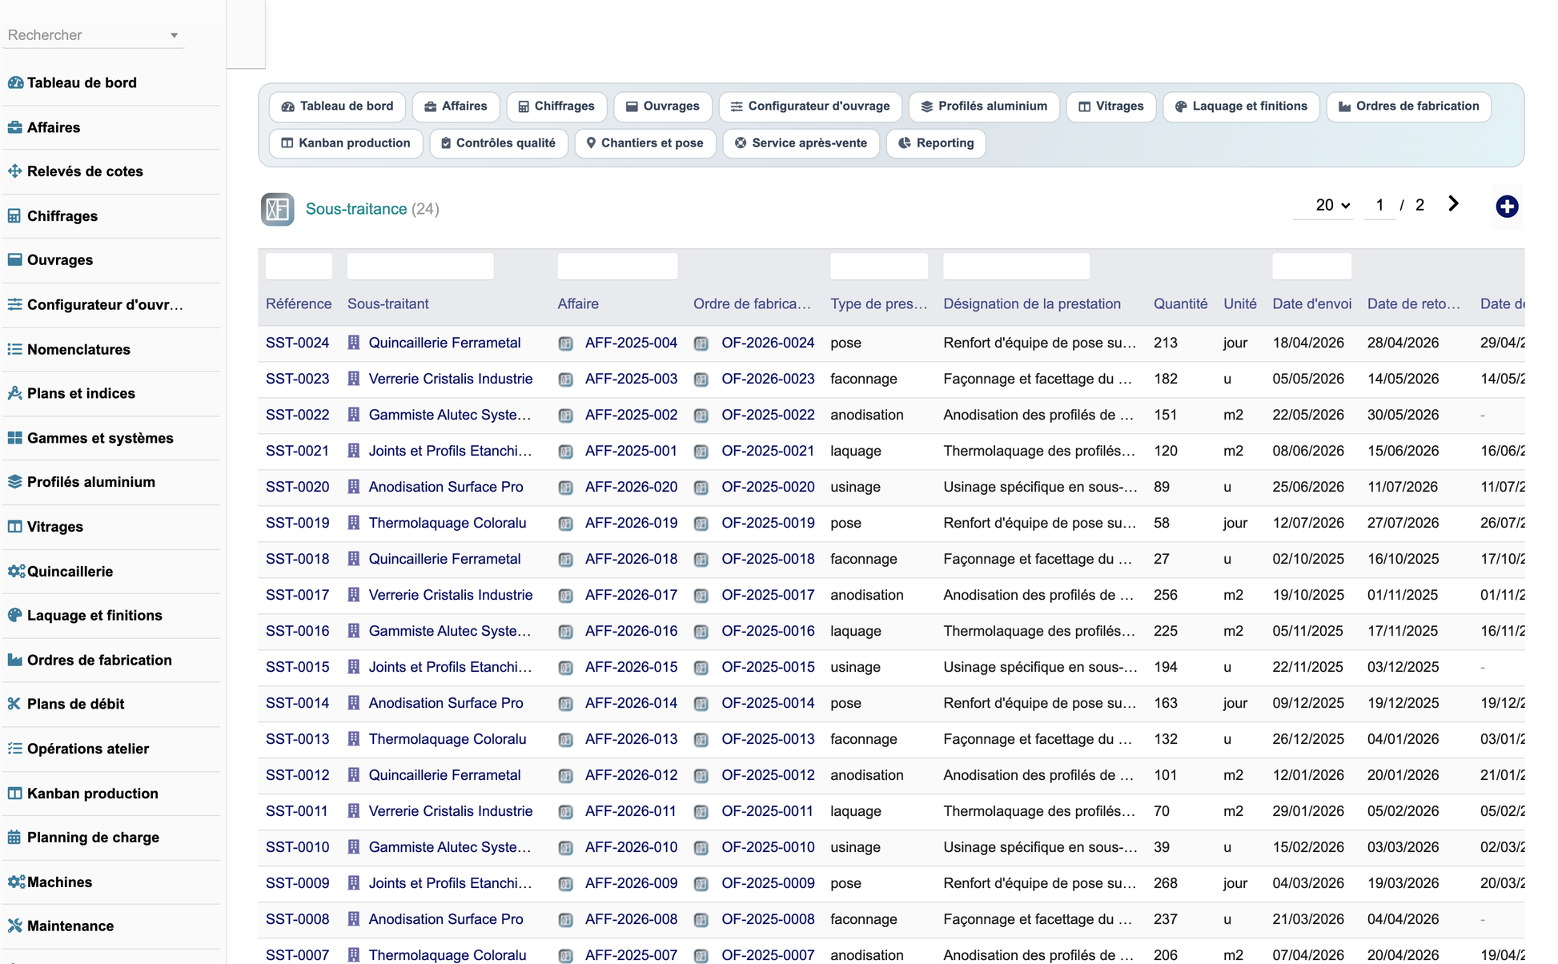Click the Machines gears icon
The image size is (1558, 964).
[x=16, y=882]
